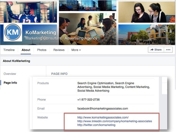Click the facebook@komarketingassociates.com email address
Screen dimensions: 176x132
(x=103, y=108)
